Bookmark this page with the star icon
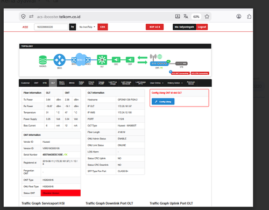The image size is (269, 210). point(207,17)
